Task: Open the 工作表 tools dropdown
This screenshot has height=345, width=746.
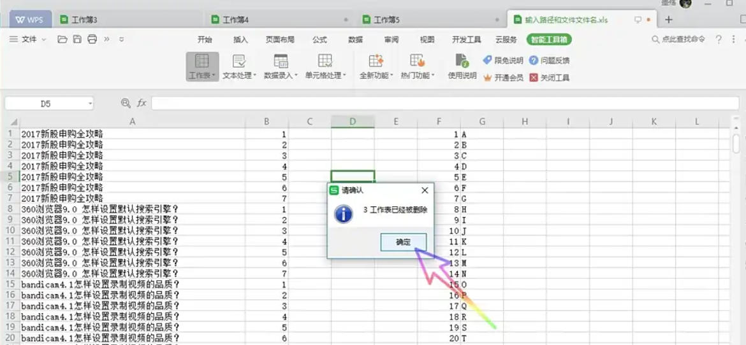Action: [x=202, y=67]
